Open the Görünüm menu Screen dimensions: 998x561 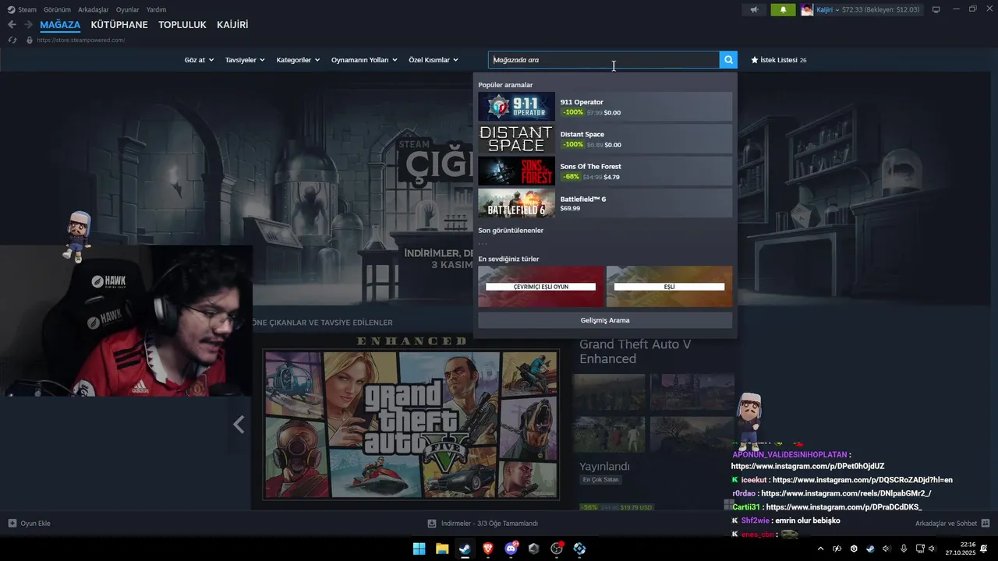pos(57,9)
